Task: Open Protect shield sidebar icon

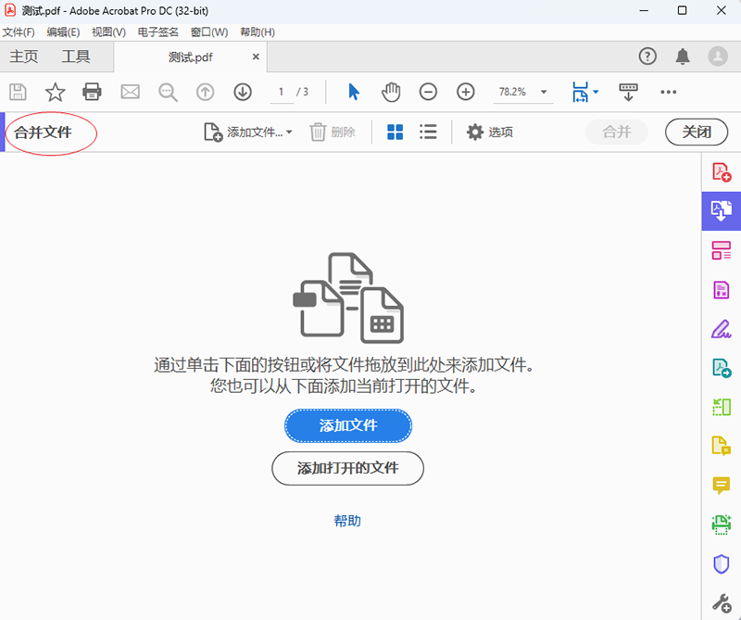Action: click(x=722, y=563)
